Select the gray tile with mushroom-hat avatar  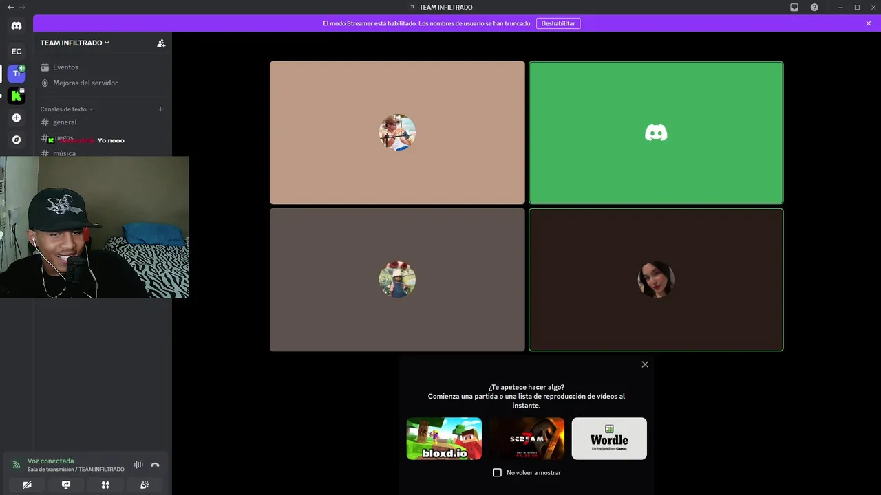pos(397,280)
